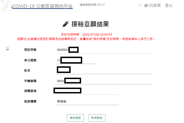
Task: Click 取消登記 to cancel registration
Action: (97, 118)
